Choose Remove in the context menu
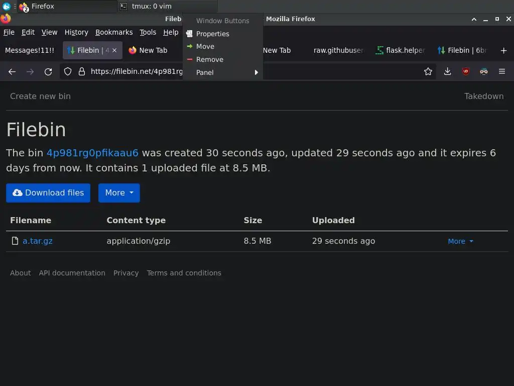514x386 pixels. (x=223, y=59)
